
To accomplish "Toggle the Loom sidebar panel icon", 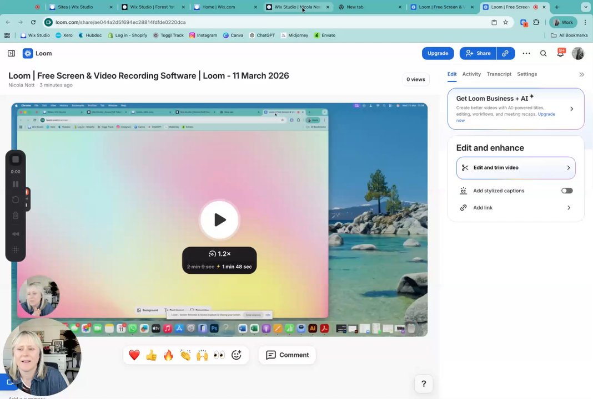I will click(x=11, y=53).
